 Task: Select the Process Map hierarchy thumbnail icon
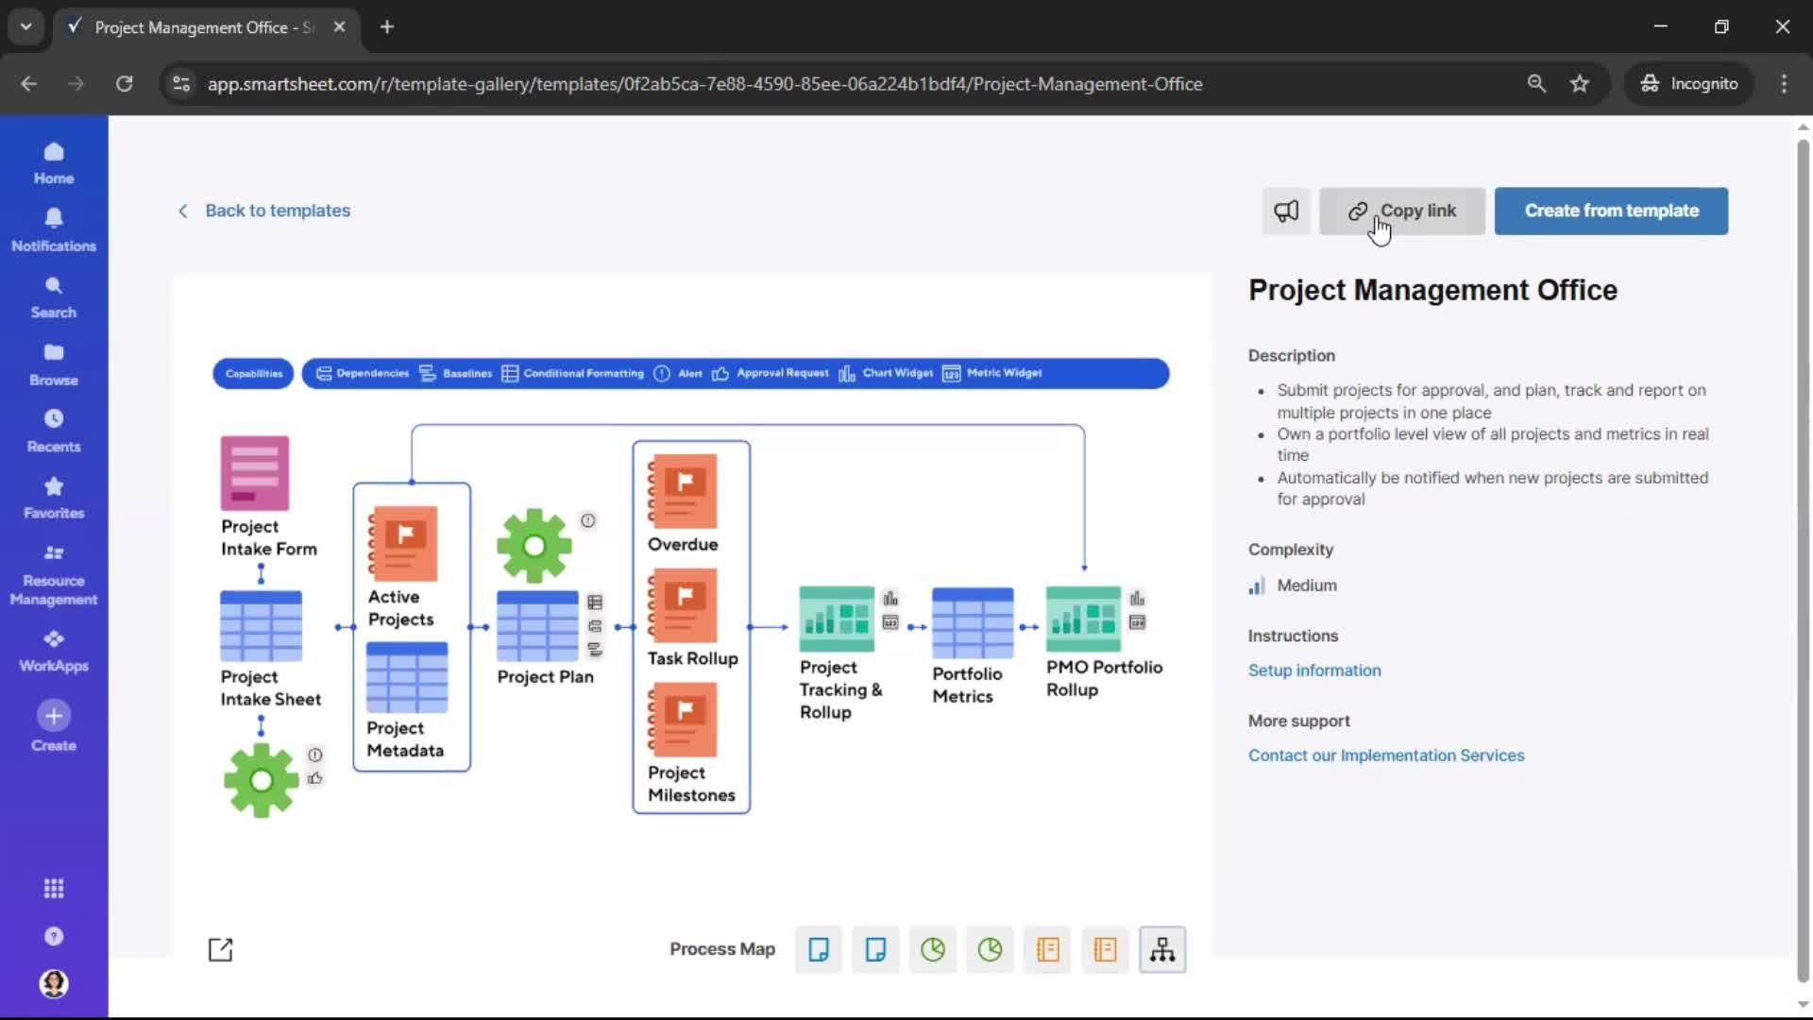1162,949
